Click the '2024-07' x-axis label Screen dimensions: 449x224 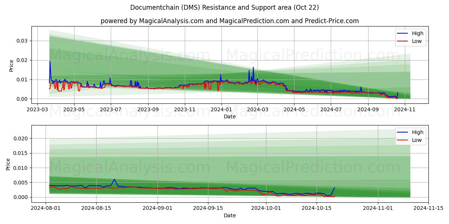tap(331, 109)
